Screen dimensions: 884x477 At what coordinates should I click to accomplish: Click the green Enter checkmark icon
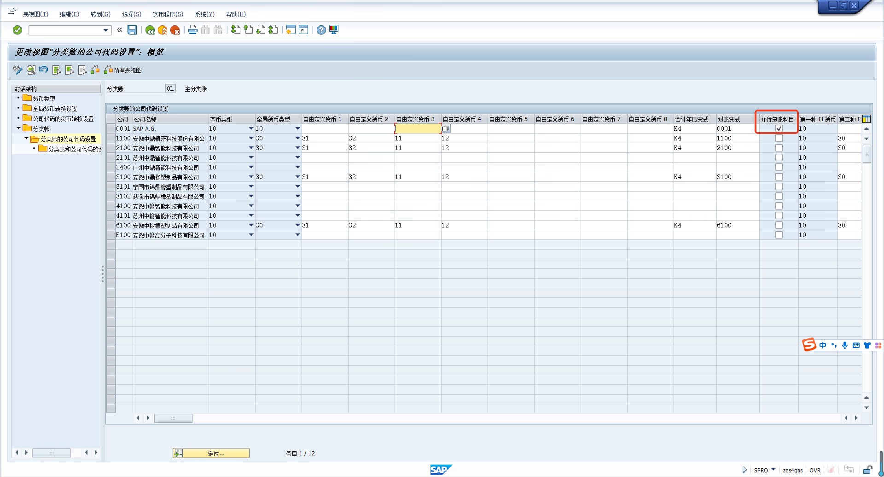pos(17,30)
